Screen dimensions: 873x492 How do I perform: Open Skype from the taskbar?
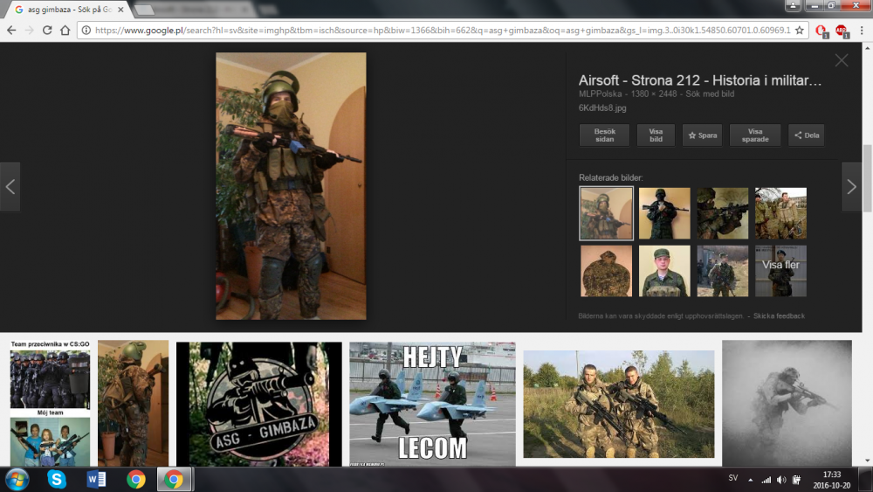point(57,479)
